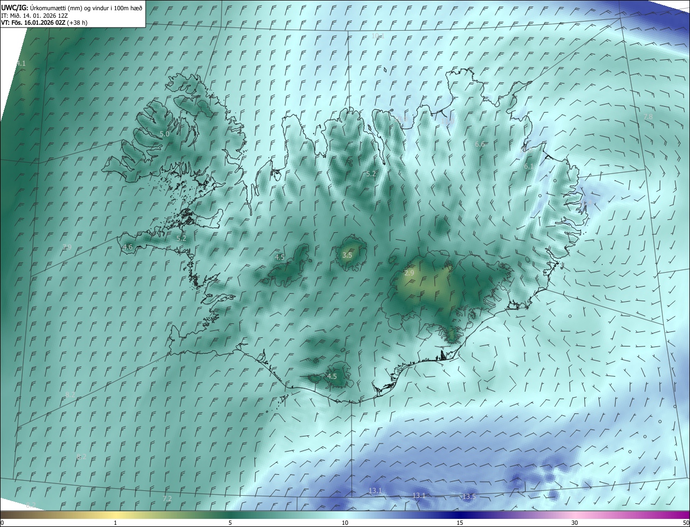The height and width of the screenshot is (527, 690).
Task: Click tick label 10 on the color scale
Action: (x=345, y=523)
